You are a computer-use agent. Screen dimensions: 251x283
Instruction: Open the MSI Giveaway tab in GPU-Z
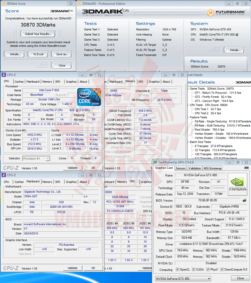point(212,168)
